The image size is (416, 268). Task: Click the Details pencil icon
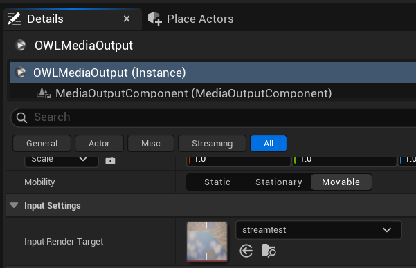click(x=15, y=19)
